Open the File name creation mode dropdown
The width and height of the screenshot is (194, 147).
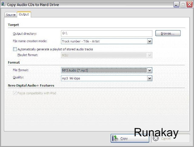[106, 41]
